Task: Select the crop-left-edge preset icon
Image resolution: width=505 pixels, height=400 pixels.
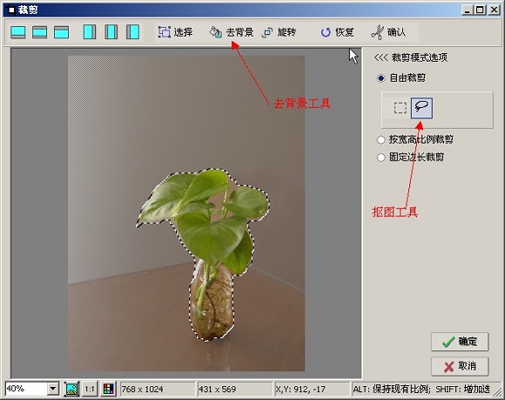Action: point(132,32)
